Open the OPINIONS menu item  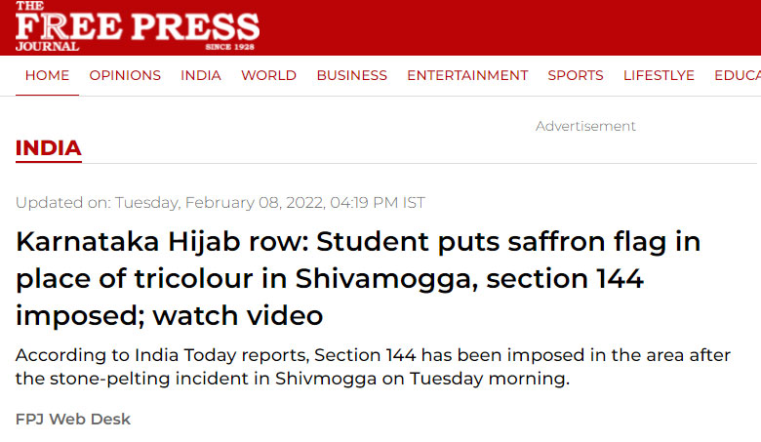point(125,76)
